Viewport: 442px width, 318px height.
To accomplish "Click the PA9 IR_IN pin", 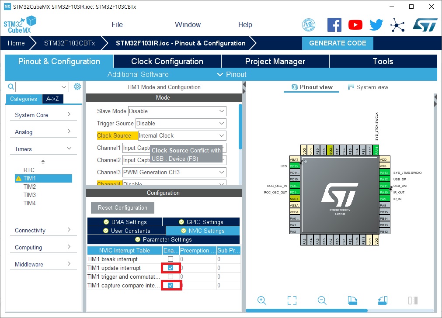I will tap(385, 199).
